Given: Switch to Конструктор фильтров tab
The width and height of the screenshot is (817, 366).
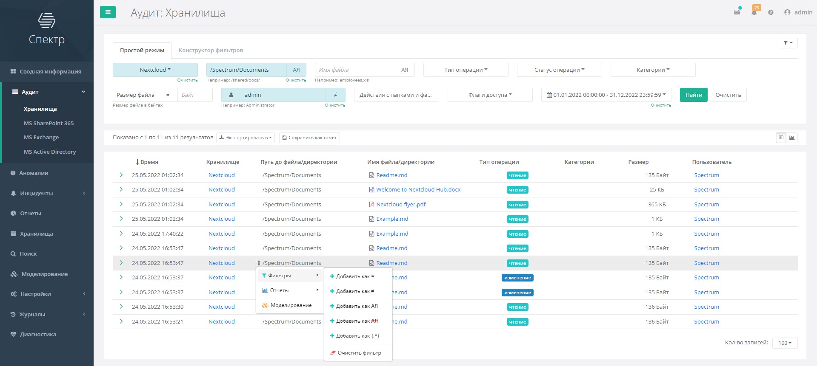Looking at the screenshot, I should tap(211, 51).
